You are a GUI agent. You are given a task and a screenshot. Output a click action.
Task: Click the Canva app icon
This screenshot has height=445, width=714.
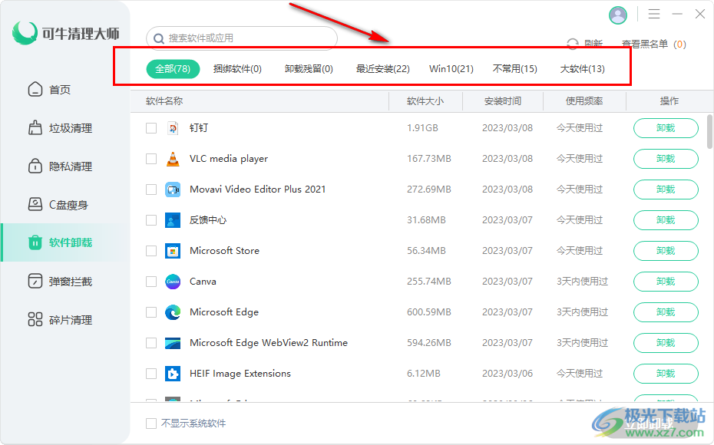coord(173,282)
